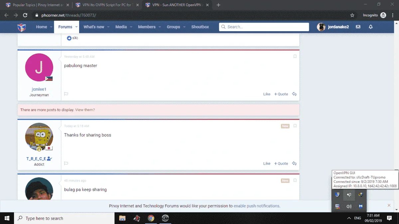The width and height of the screenshot is (399, 224).
Task: Expand the What's new dropdown arrow
Action: click(108, 27)
